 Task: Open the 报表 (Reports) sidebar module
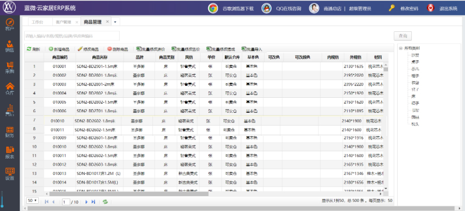(9, 152)
